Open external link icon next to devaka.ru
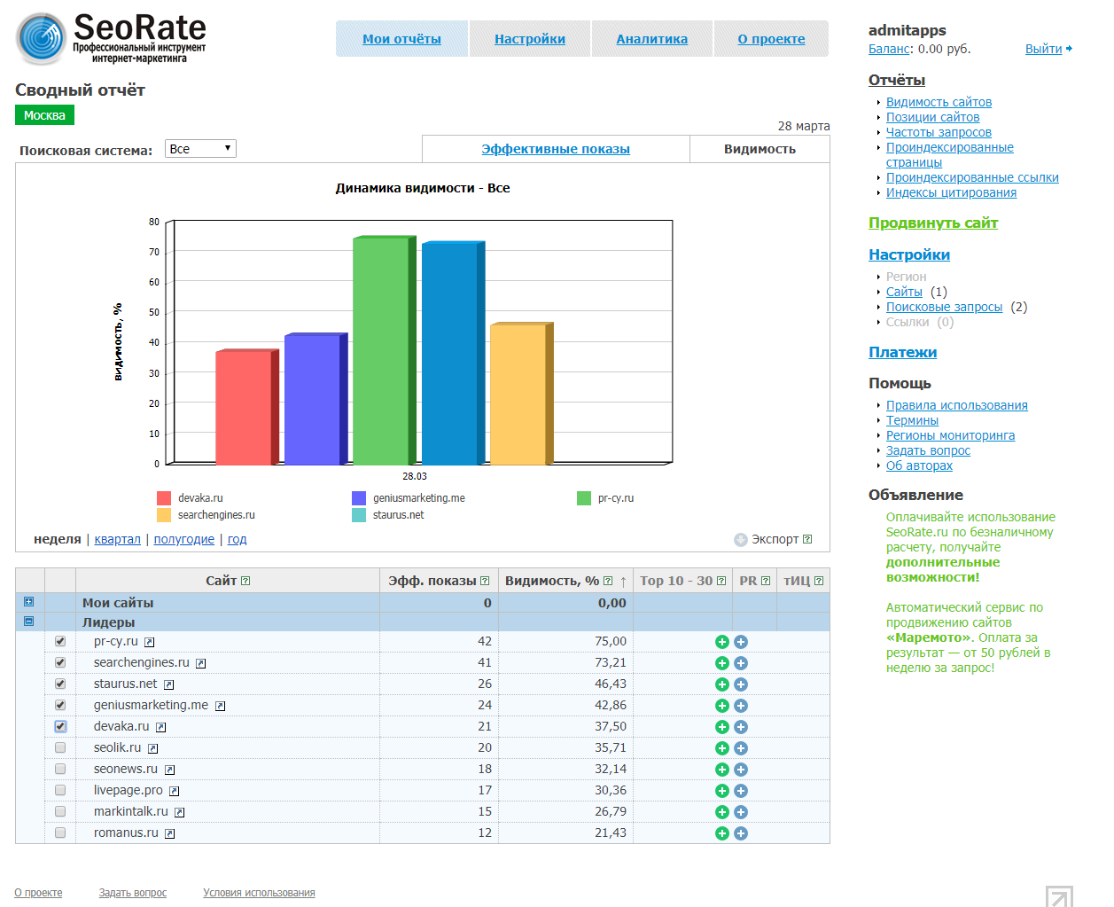 click(x=161, y=727)
